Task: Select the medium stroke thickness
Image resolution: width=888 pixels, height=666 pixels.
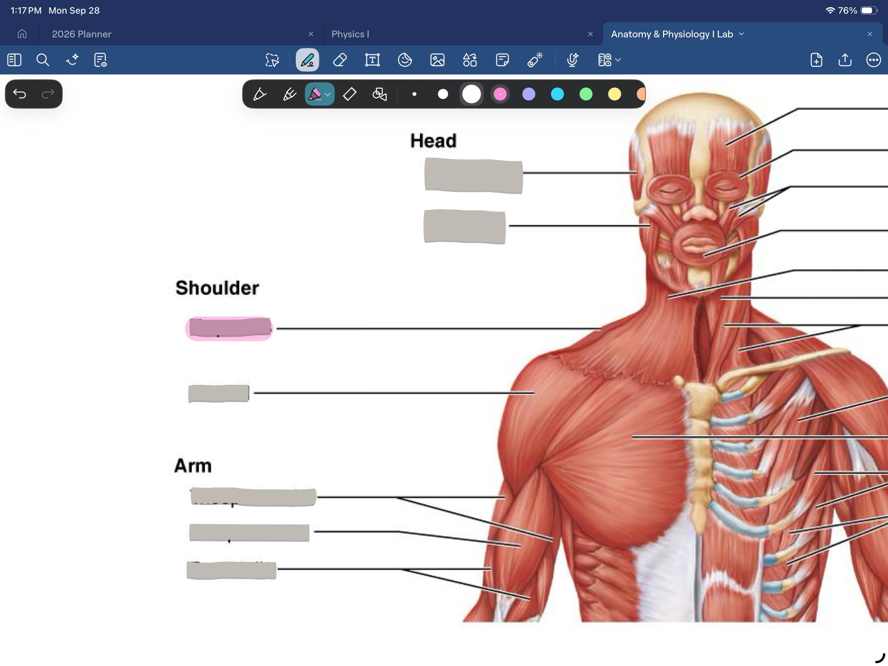Action: click(x=443, y=94)
